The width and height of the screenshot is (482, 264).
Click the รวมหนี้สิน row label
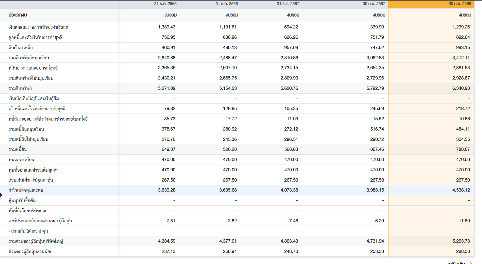pos(18,149)
